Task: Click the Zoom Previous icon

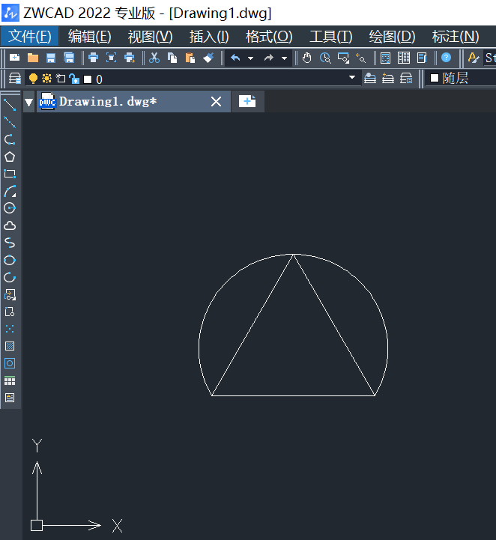Action: (x=361, y=58)
